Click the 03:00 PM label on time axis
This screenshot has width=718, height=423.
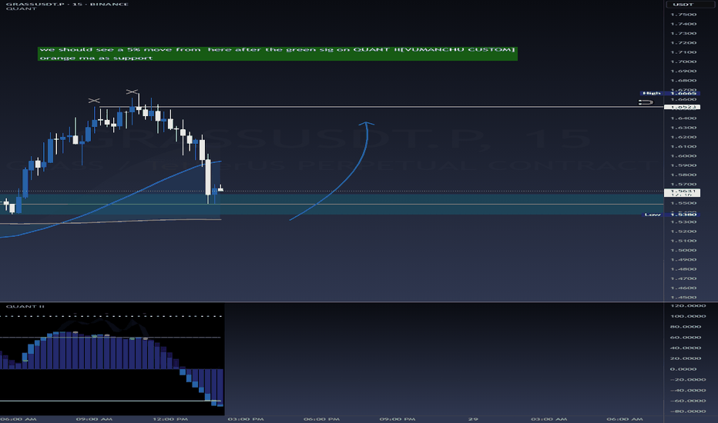pyautogui.click(x=246, y=419)
